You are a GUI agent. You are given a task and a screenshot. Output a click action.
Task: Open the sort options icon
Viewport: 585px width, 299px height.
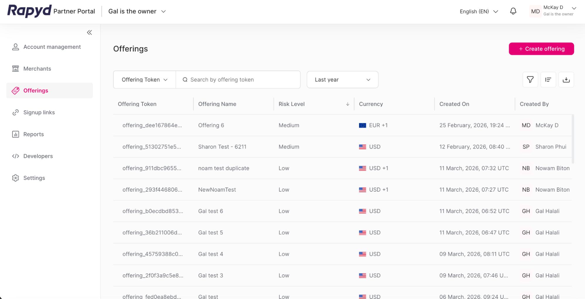pyautogui.click(x=548, y=79)
